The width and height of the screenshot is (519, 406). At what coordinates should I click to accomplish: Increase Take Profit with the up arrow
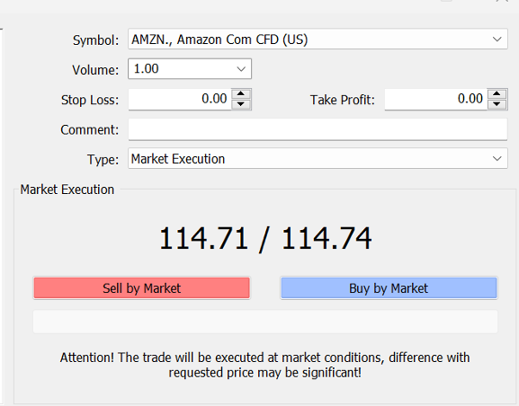pos(497,94)
